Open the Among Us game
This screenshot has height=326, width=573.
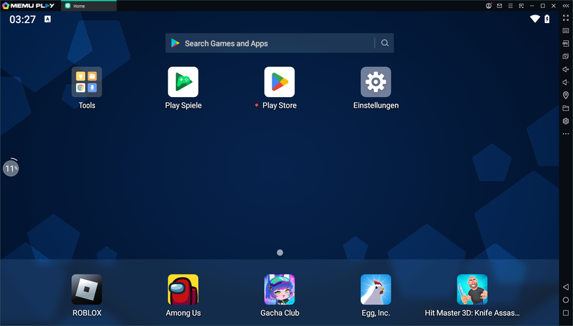pos(183,290)
